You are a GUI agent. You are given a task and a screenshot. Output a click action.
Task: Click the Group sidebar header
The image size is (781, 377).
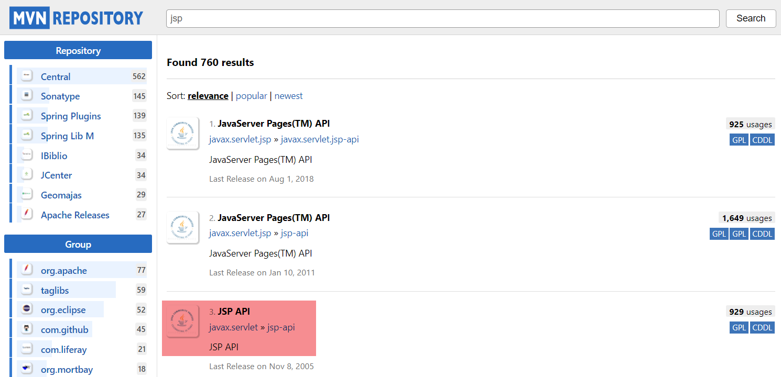coord(78,244)
